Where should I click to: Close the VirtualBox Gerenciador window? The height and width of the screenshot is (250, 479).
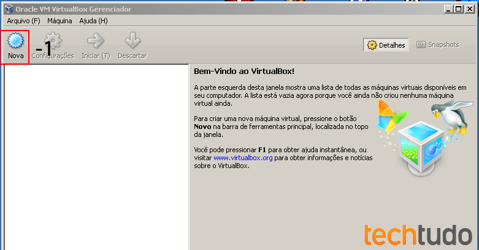pos(470,9)
